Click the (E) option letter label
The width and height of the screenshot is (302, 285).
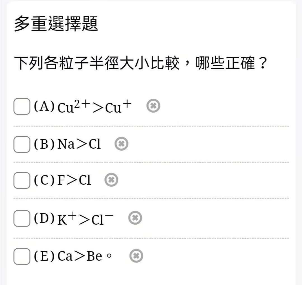44,256
